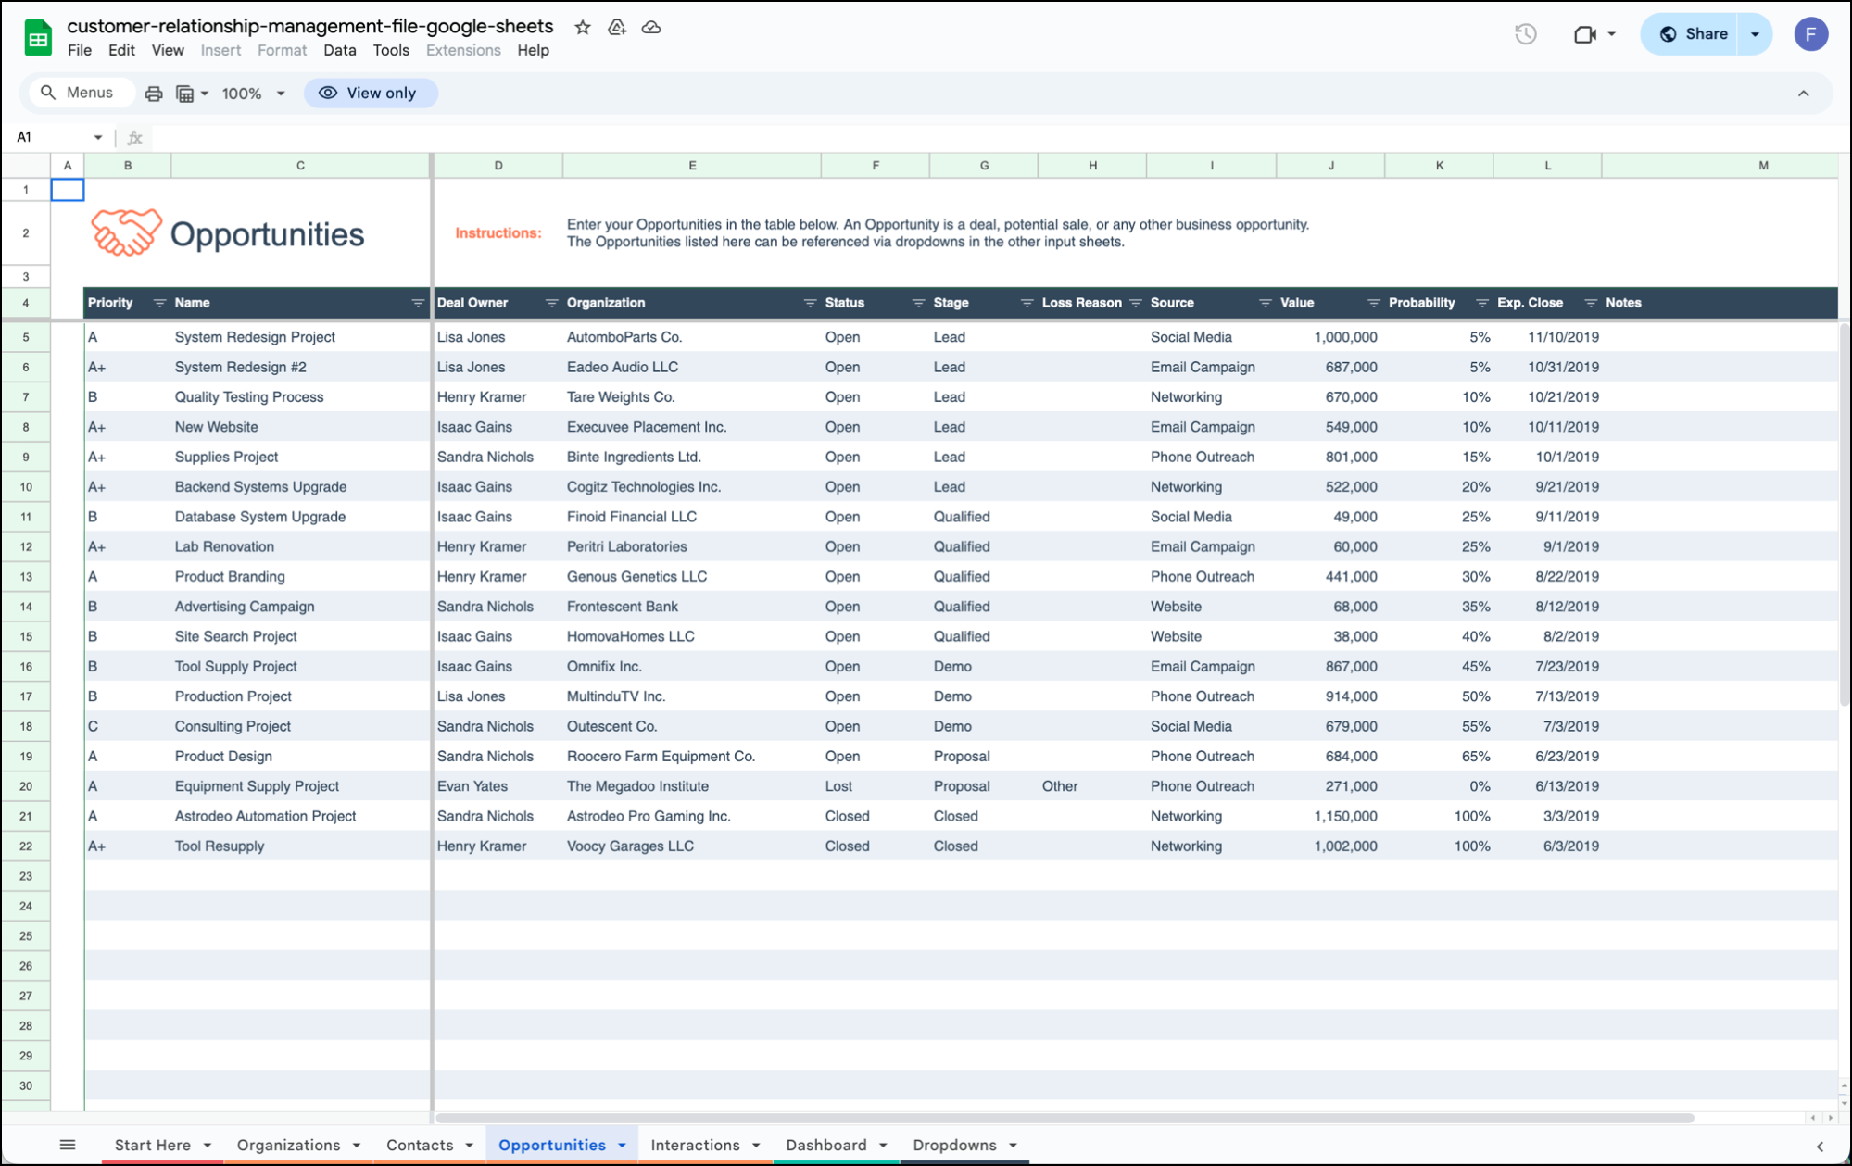Viewport: 1852px width, 1166px height.
Task: Click the Name Box showing A1
Action: [54, 137]
